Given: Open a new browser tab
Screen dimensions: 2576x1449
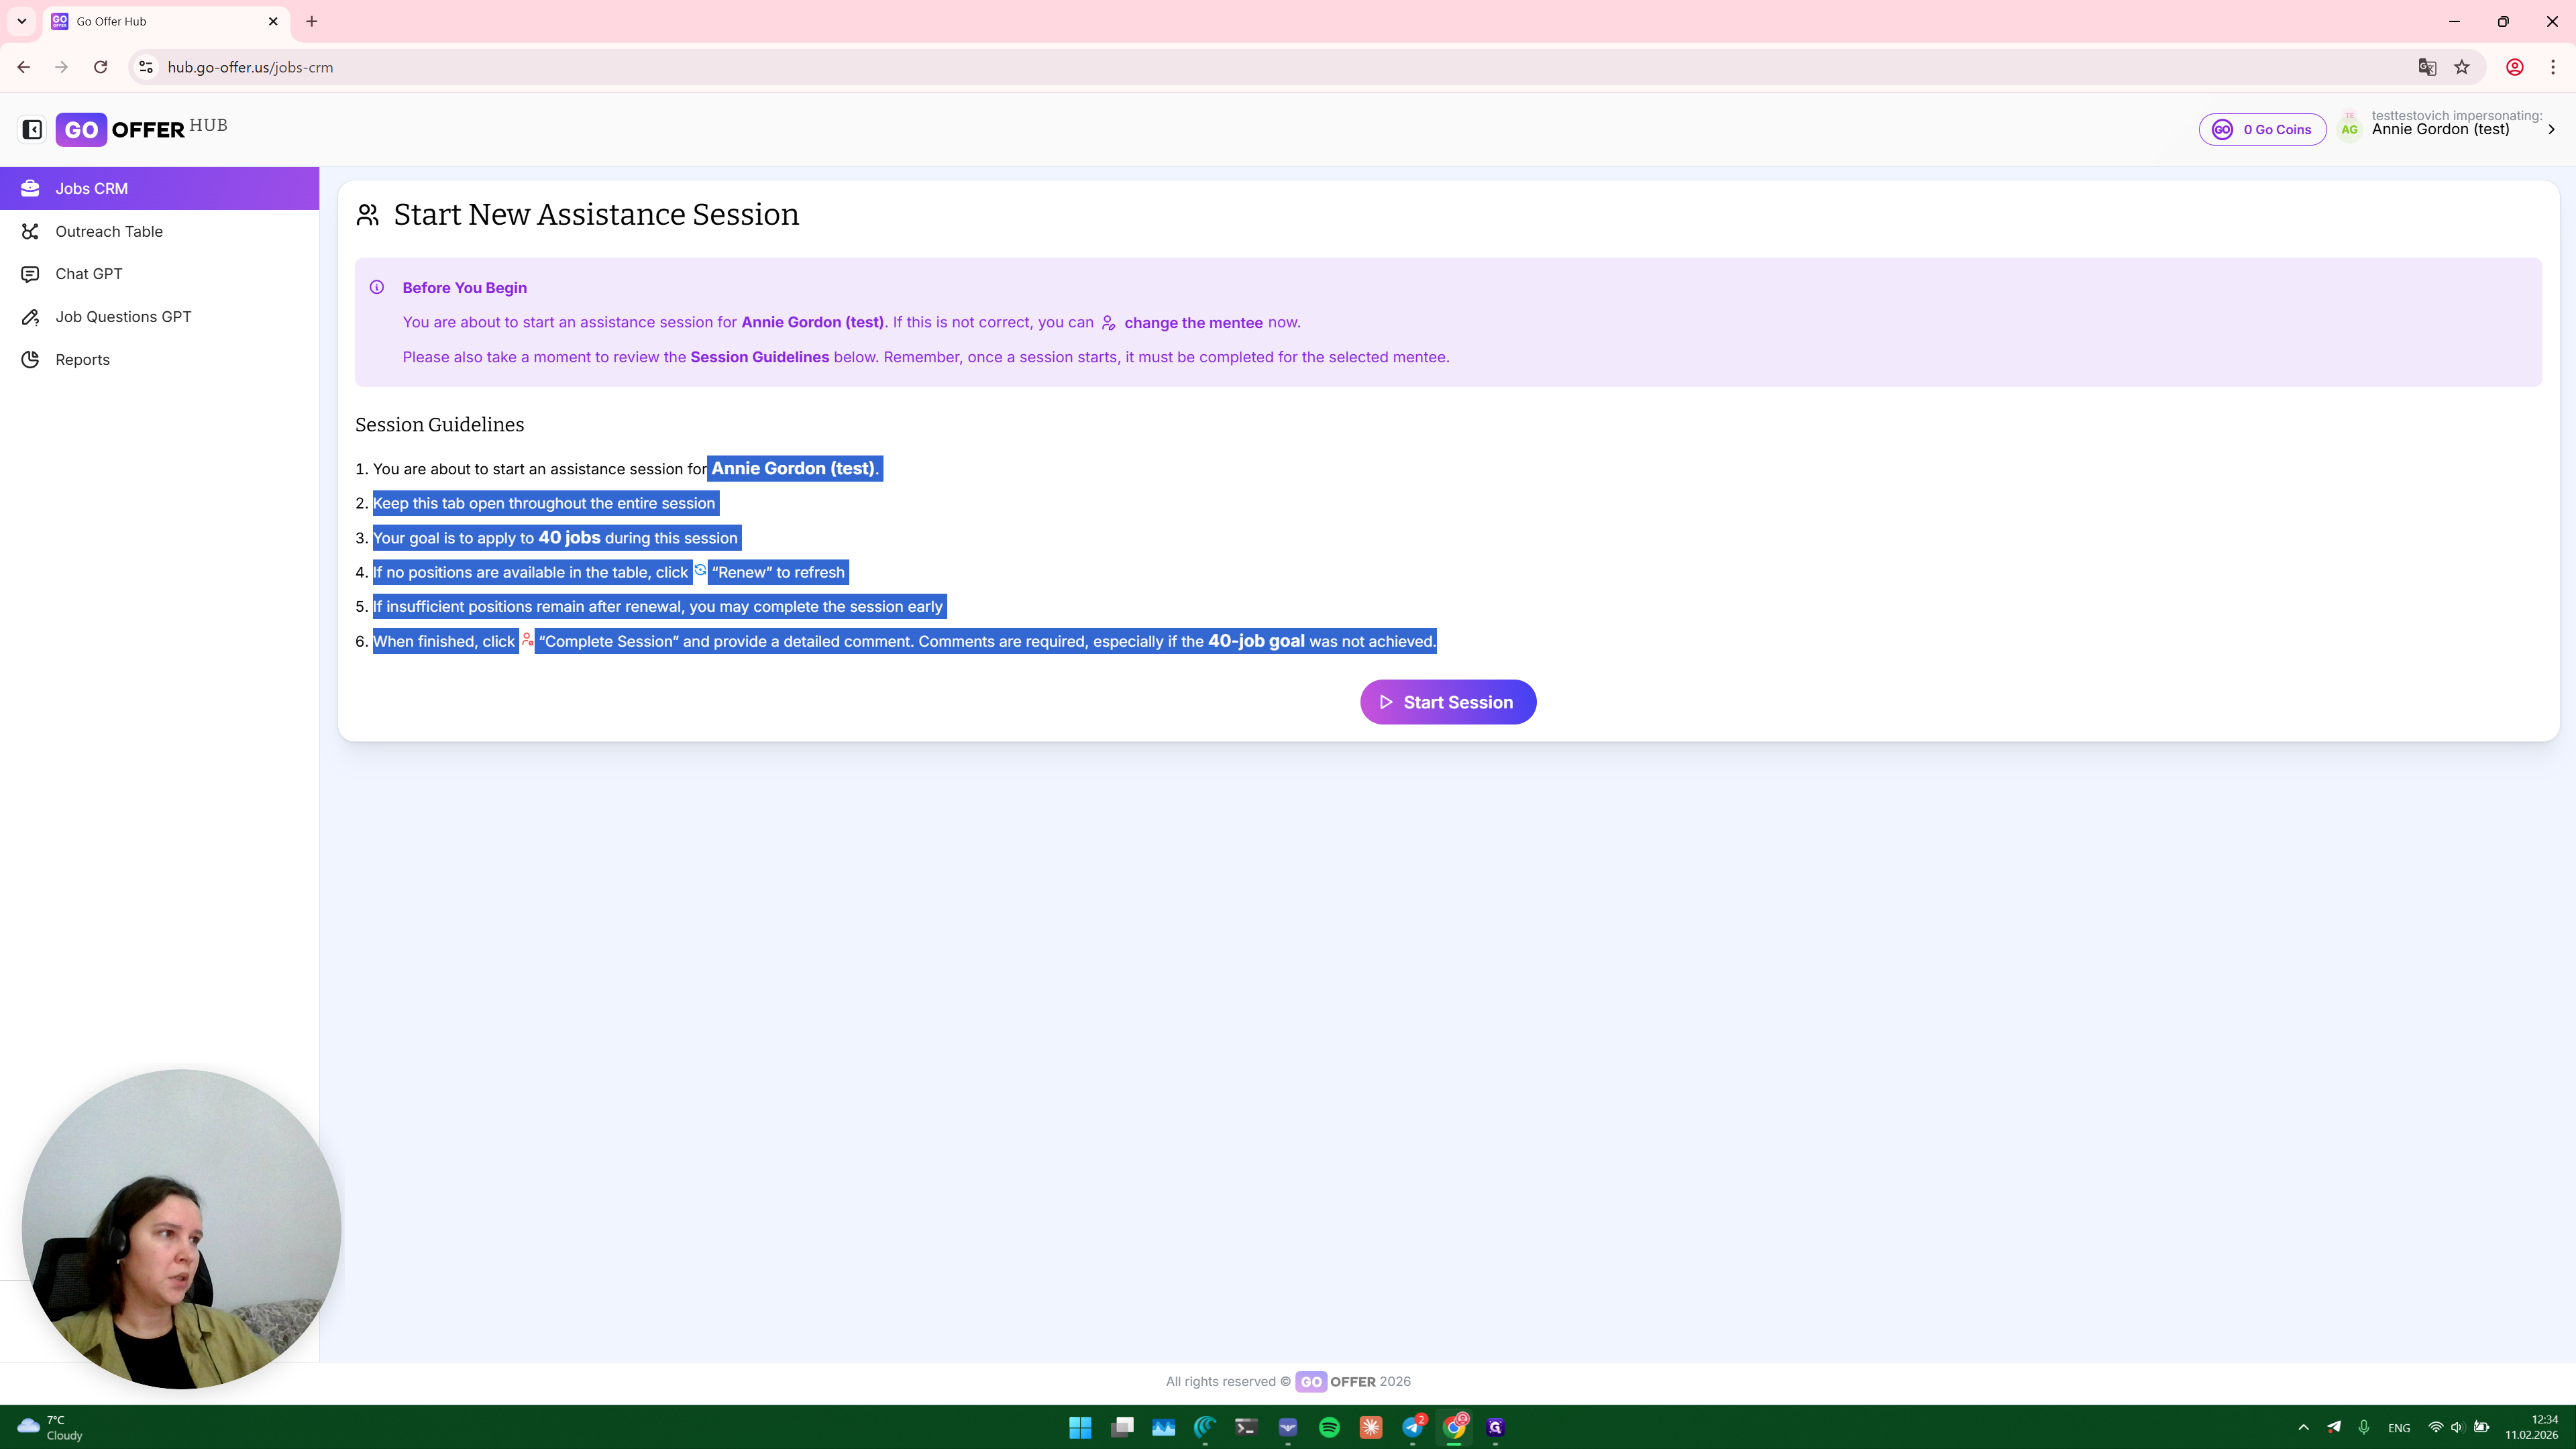Looking at the screenshot, I should (x=312, y=21).
